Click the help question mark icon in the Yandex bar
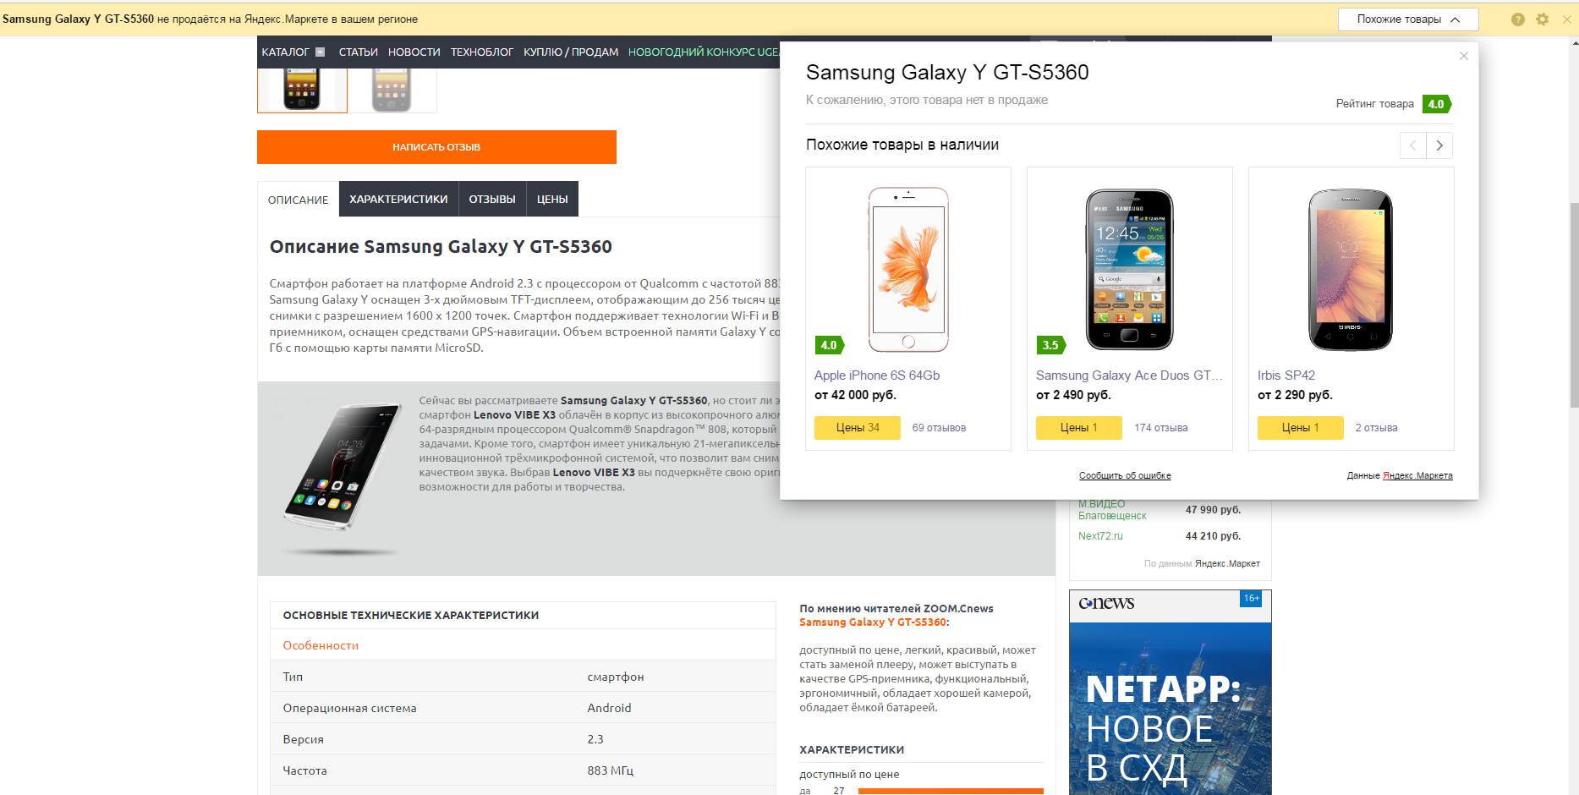This screenshot has width=1579, height=795. pyautogui.click(x=1518, y=19)
